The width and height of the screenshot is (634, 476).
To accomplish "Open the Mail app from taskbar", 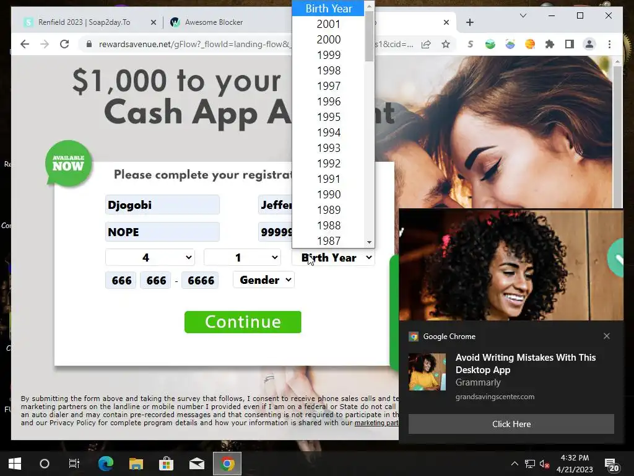I will [196, 464].
